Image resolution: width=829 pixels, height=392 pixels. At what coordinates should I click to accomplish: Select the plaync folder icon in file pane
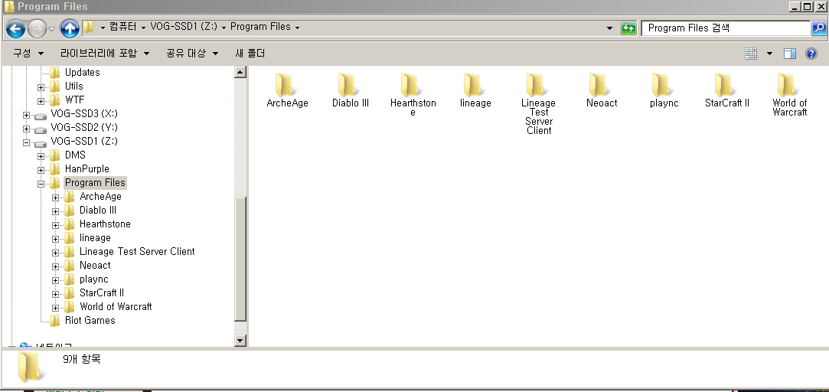click(x=664, y=85)
